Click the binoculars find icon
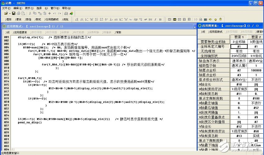This screenshot has height=155, width=264. click(66, 13)
